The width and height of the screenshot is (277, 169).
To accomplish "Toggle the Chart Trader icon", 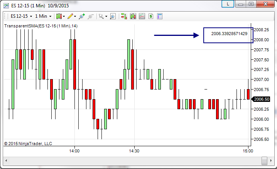I will 124,16.
